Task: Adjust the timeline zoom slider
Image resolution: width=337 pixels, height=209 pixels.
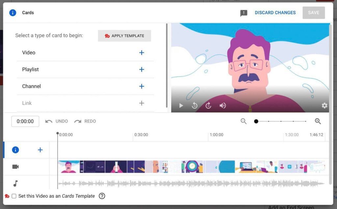Action: [256, 121]
